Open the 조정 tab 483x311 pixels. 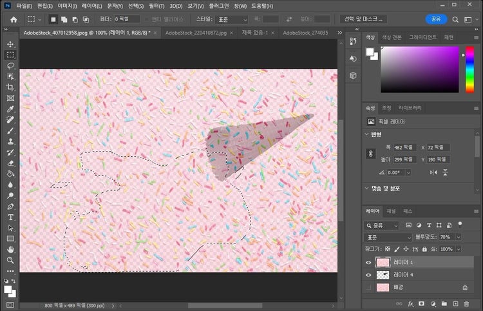[x=386, y=108]
